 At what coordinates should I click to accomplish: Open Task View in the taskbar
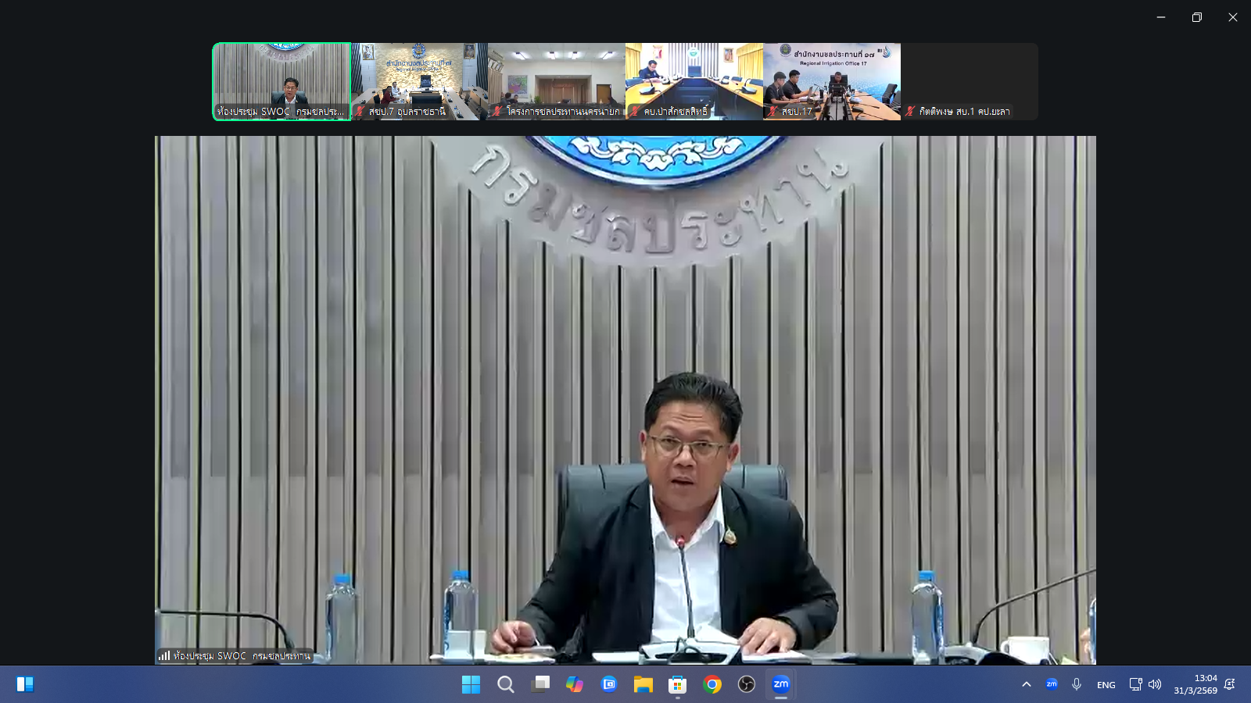tap(540, 684)
